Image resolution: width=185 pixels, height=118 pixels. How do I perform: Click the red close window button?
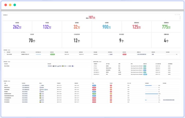coord(6,5)
